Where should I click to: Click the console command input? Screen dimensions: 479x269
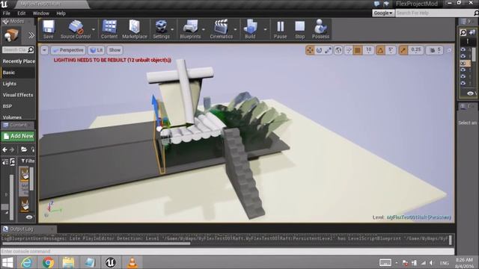(228, 251)
